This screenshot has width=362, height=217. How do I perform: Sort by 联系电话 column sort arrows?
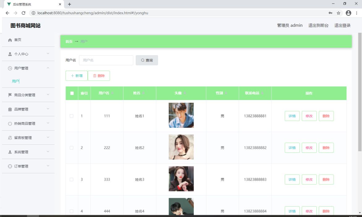[x=263, y=93]
